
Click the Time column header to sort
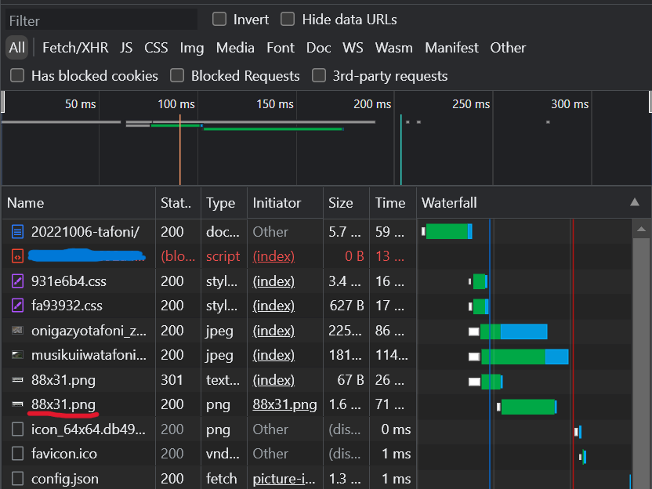[389, 203]
